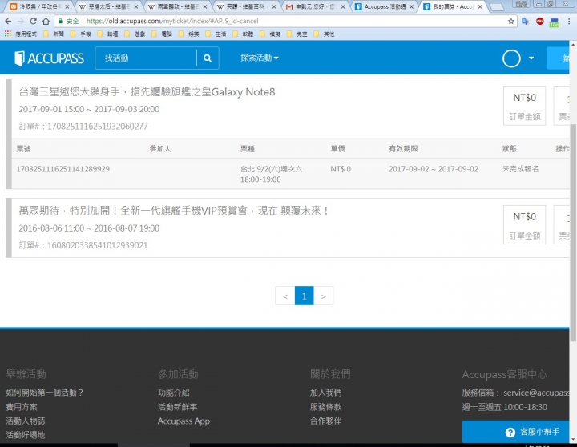Click the user profile circle avatar
The image size is (577, 447).
coord(511,58)
